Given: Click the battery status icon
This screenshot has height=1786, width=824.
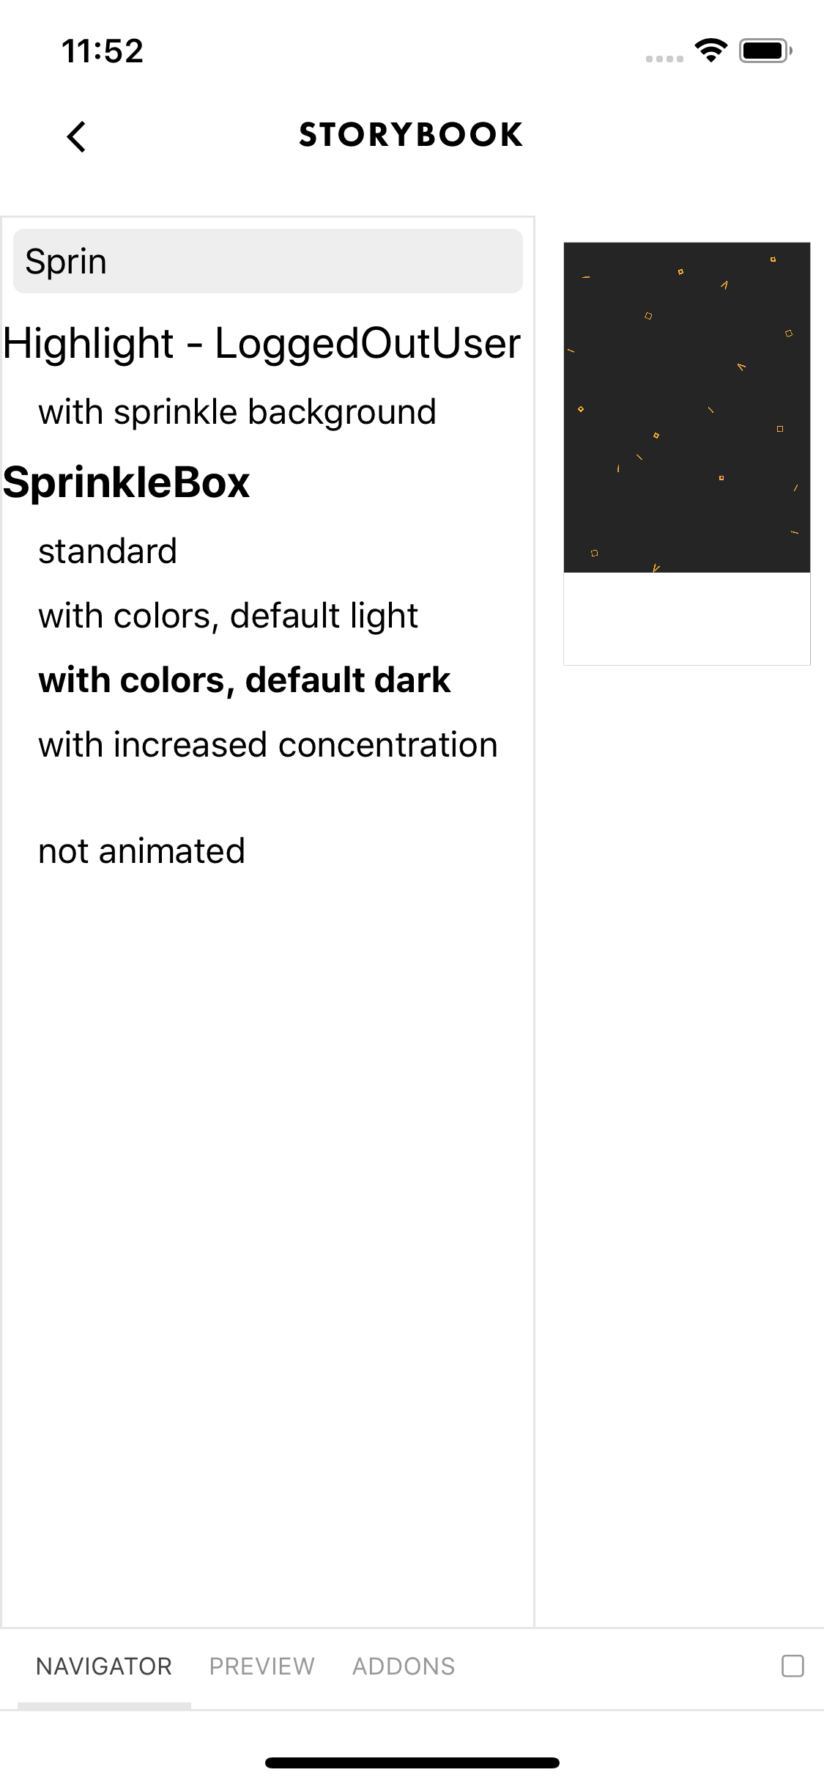Looking at the screenshot, I should (765, 51).
